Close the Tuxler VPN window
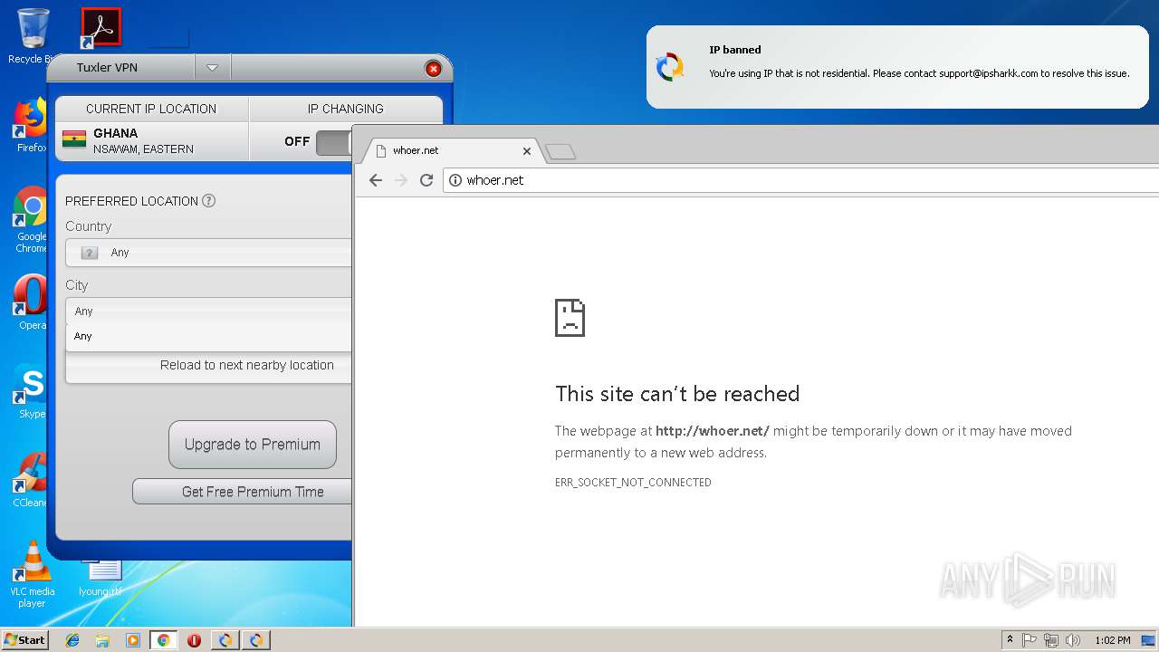 (433, 69)
